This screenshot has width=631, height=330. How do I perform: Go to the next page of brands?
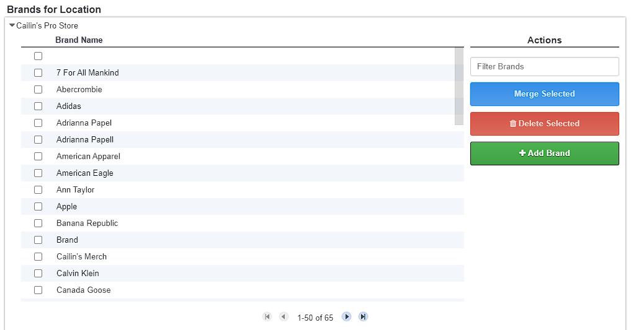346,317
